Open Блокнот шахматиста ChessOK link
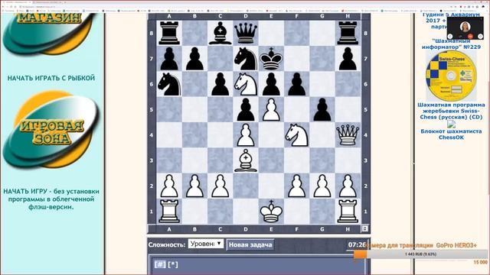The image size is (490, 275). tap(451, 134)
